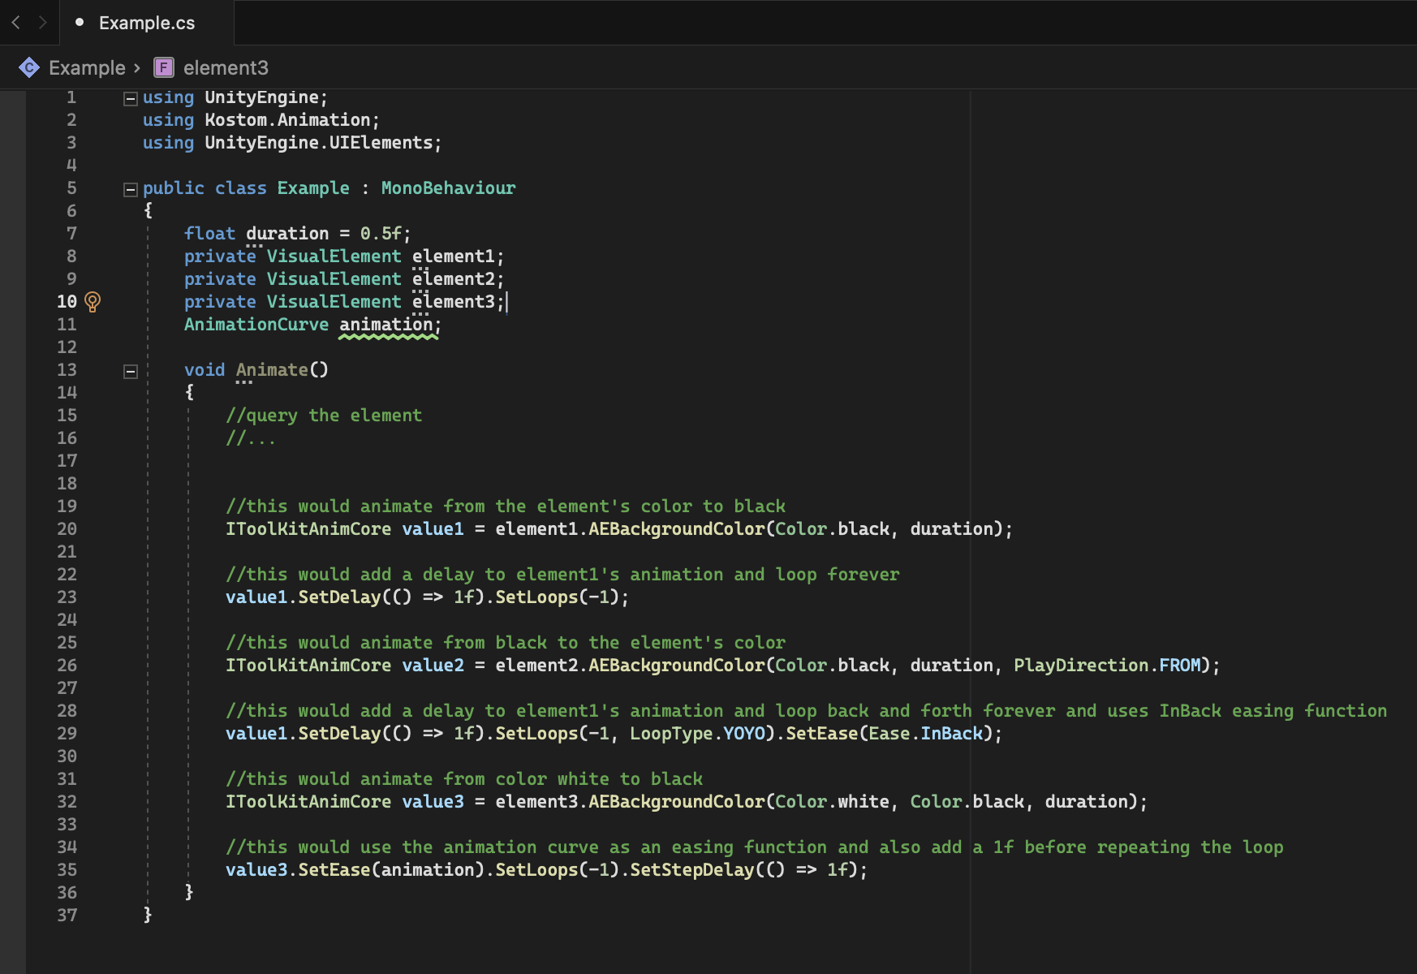Open the element3 breadcrumb item
Viewport: 1417px width, 974px height.
[x=226, y=67]
